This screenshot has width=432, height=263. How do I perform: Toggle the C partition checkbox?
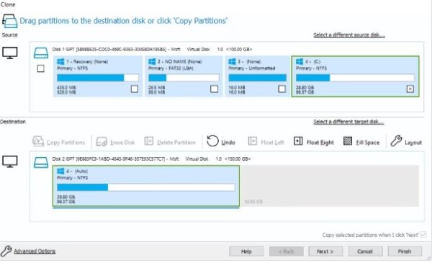click(410, 89)
